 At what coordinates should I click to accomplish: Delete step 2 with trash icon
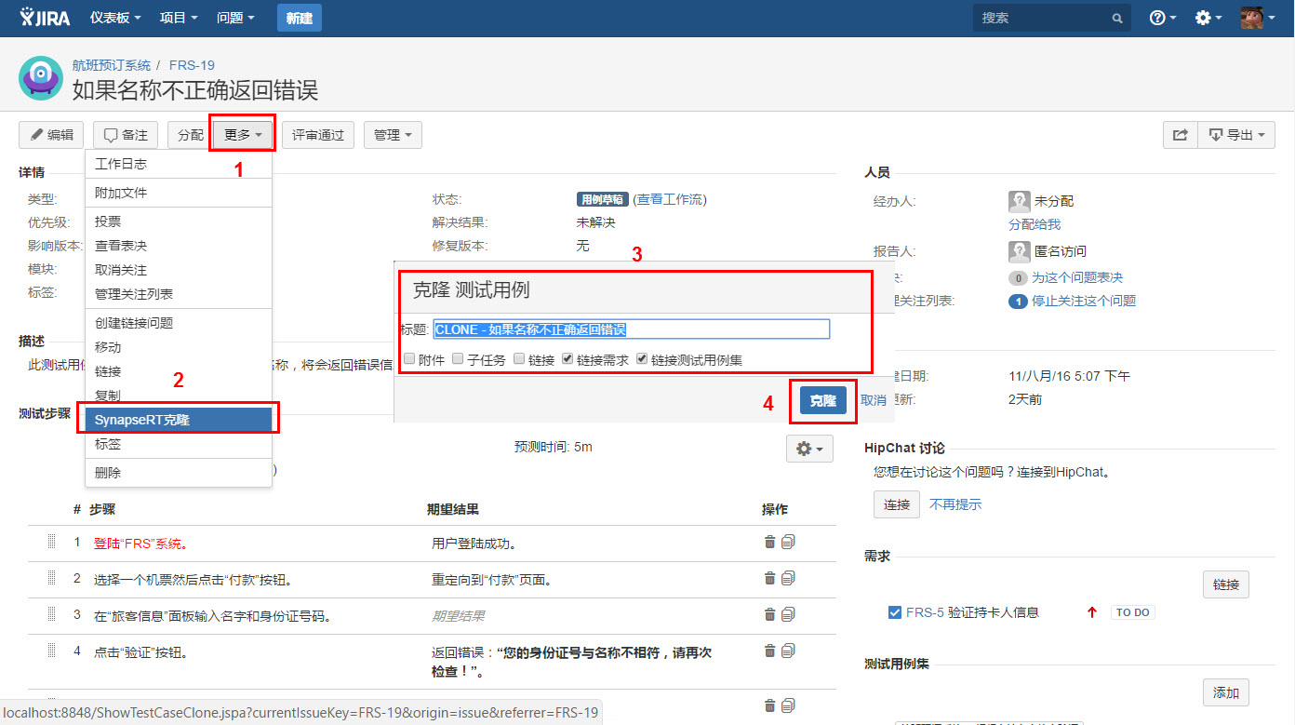tap(769, 578)
